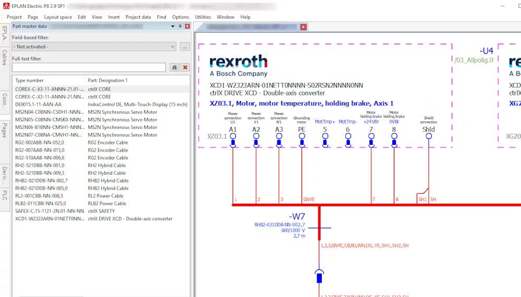This screenshot has height=297, width=521.
Task: Click the EPLAN application icon in title bar
Action: pos(6,6)
